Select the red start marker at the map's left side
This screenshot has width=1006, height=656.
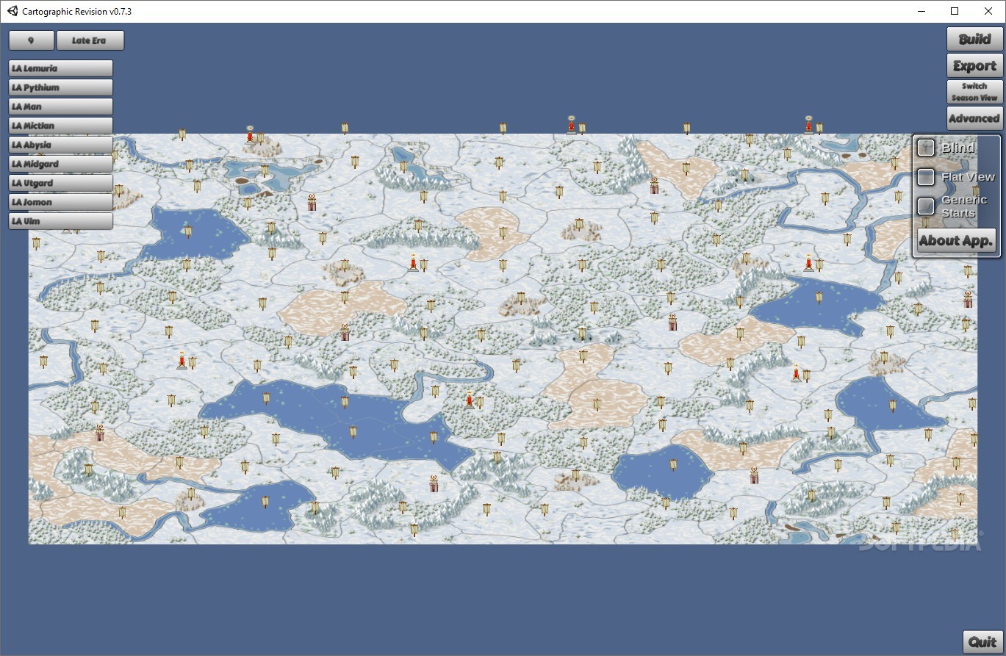[182, 360]
